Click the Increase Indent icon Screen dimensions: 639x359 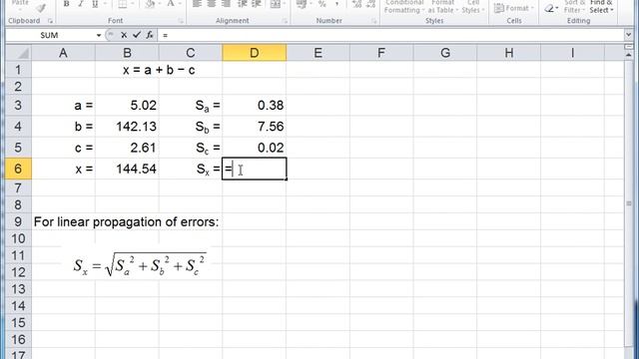click(x=257, y=4)
